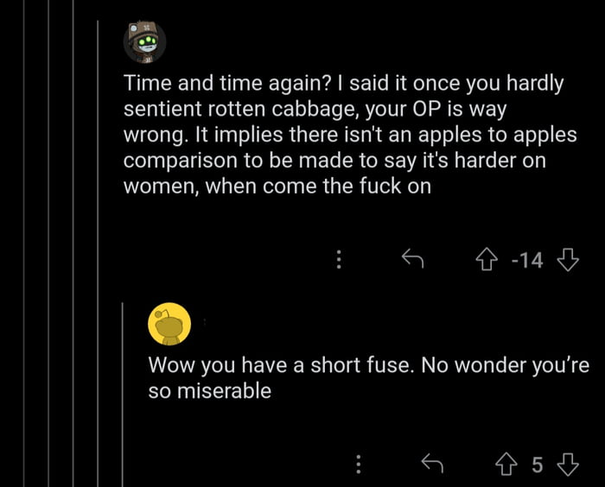The image size is (605, 487).
Task: Click the -14 vote score
Action: 526,258
